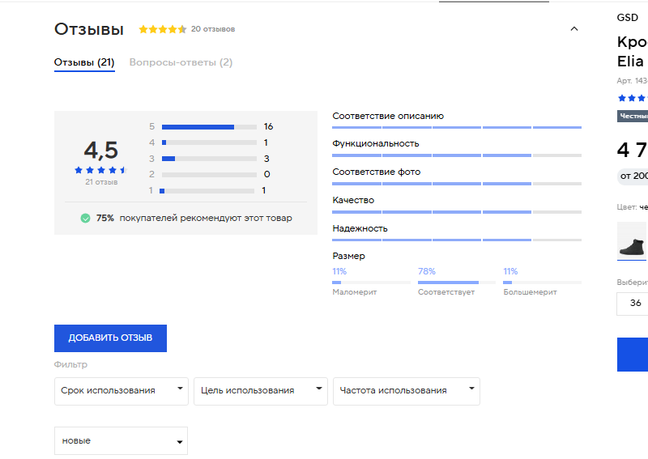The width and height of the screenshot is (648, 459).
Task: Switch to Вопросы-ответы (2) tab
Action: click(181, 62)
